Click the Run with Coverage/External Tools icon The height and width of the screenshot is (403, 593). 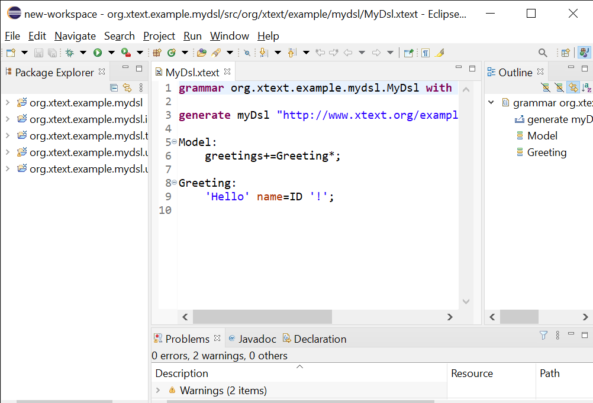pos(126,53)
